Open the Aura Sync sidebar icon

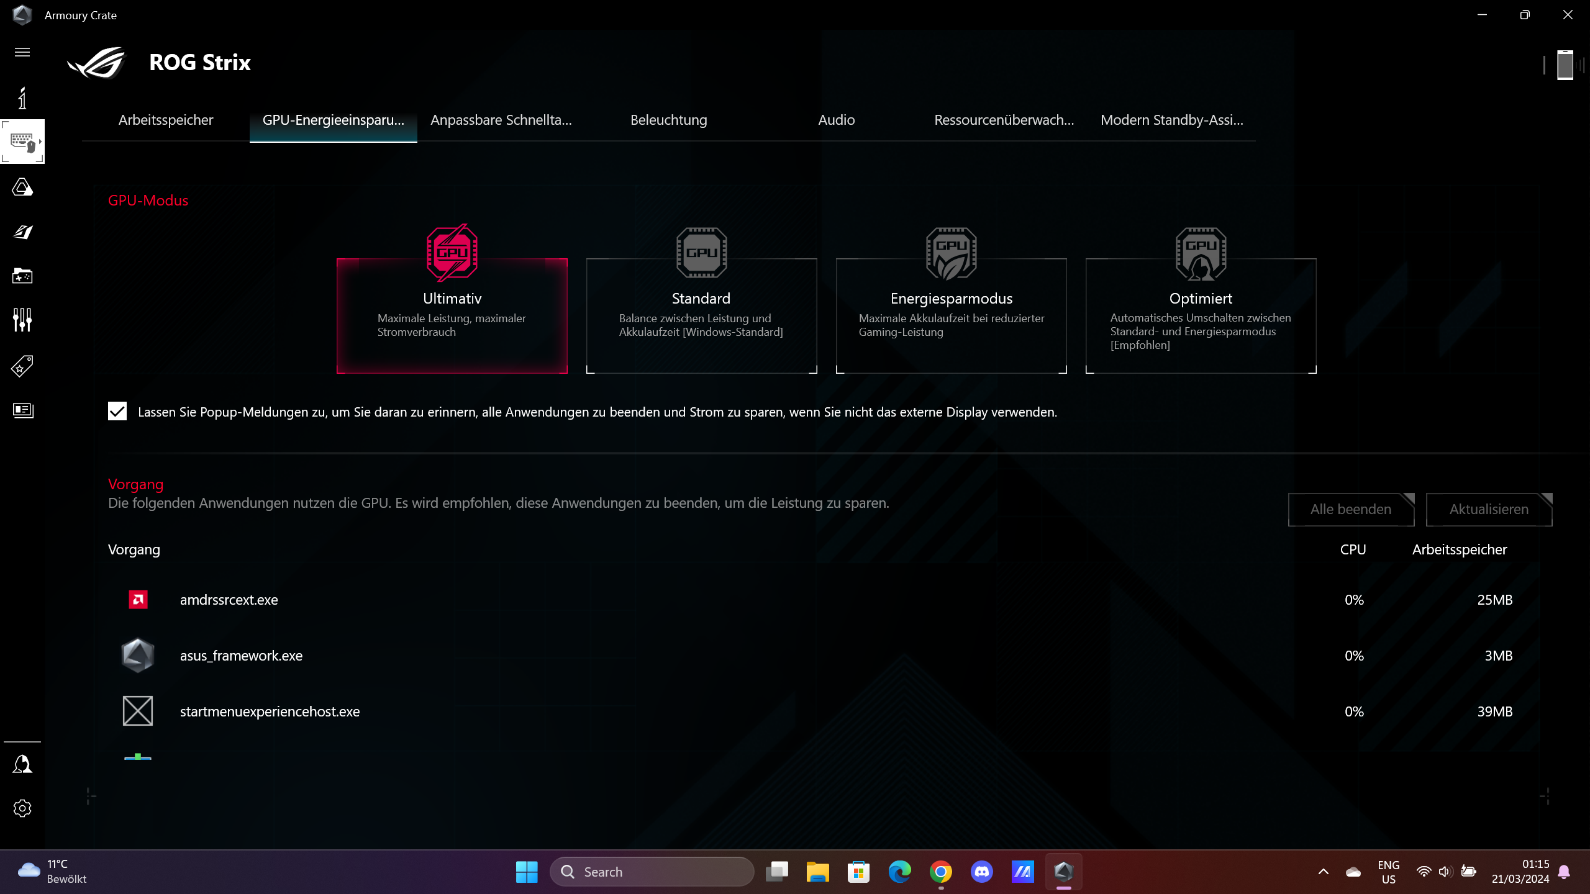(x=22, y=187)
